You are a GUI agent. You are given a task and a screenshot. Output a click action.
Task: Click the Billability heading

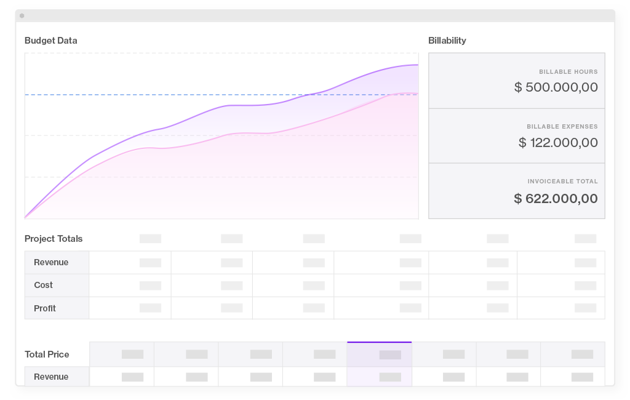(447, 41)
